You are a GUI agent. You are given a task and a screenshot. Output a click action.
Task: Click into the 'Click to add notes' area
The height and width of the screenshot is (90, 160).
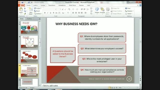click(90, 85)
